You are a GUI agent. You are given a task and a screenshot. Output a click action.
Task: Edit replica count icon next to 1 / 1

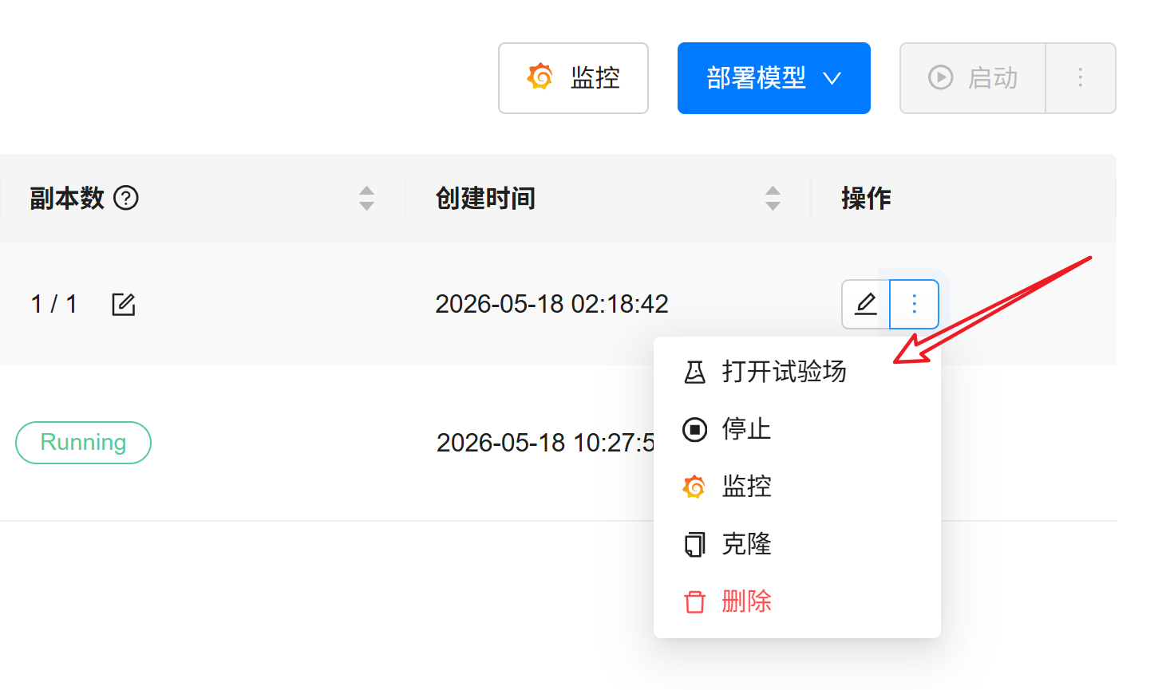click(x=124, y=304)
